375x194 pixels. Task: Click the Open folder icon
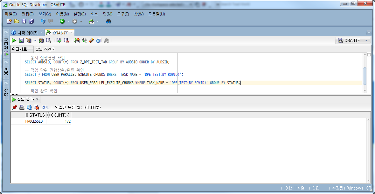click(x=17, y=21)
